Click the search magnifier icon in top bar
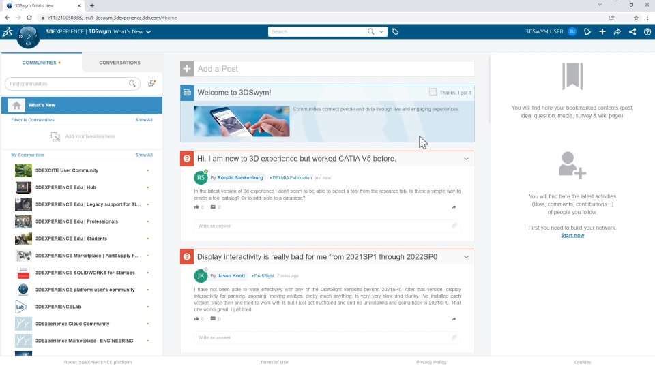Viewport: 655px width, 368px height. click(x=370, y=32)
